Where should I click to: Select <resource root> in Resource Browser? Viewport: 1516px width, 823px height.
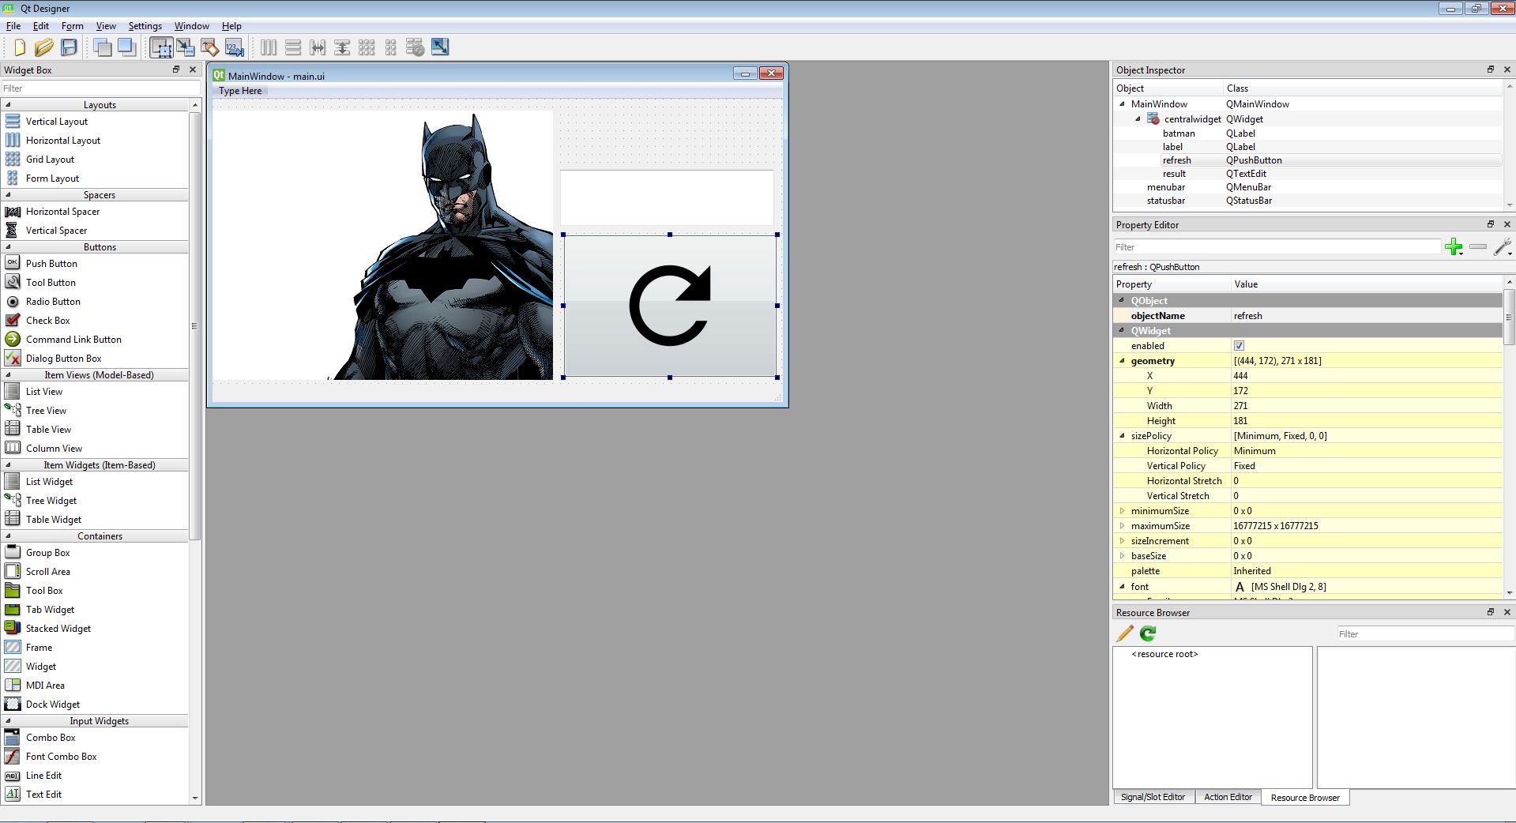pos(1164,654)
